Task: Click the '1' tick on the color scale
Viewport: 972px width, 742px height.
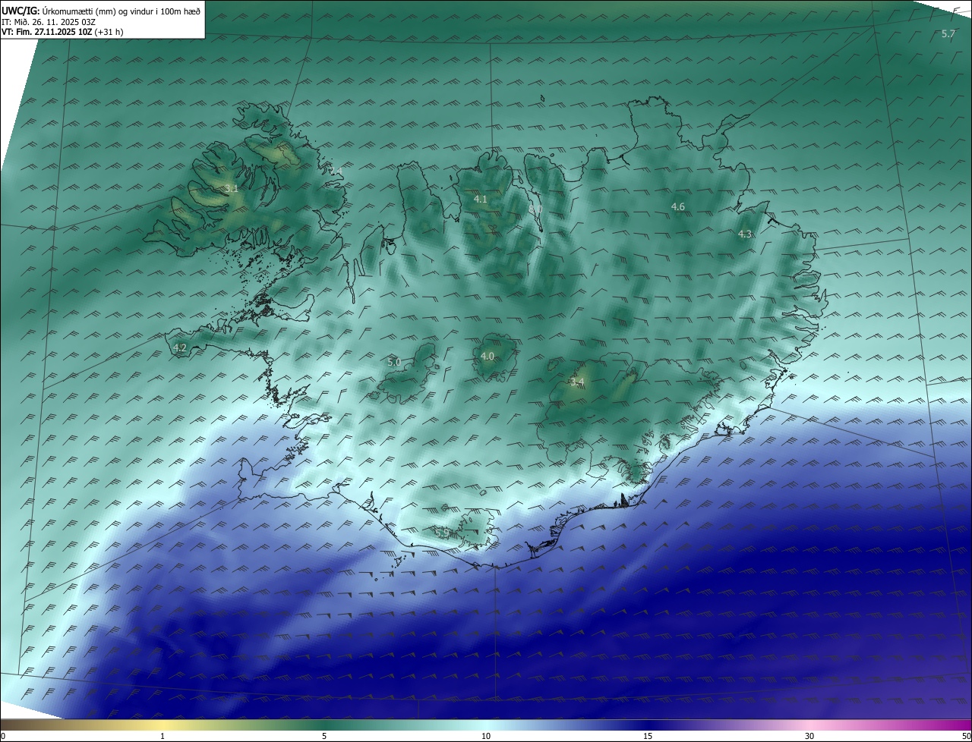Action: 163,736
